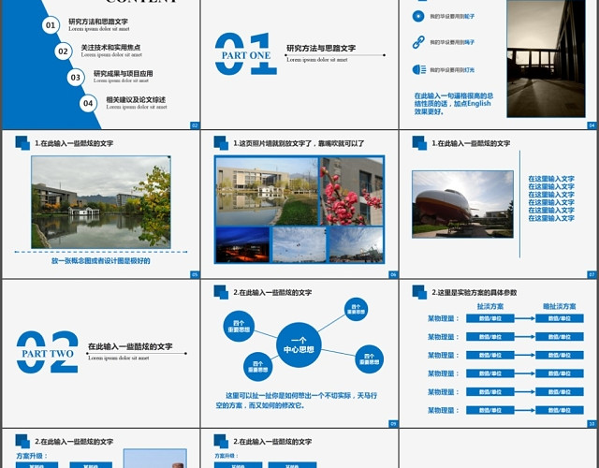Viewport: 599px width, 468px height.
Task: Click slide 09 title 2.在此输入一些酷炫的文字
Action: click(272, 293)
